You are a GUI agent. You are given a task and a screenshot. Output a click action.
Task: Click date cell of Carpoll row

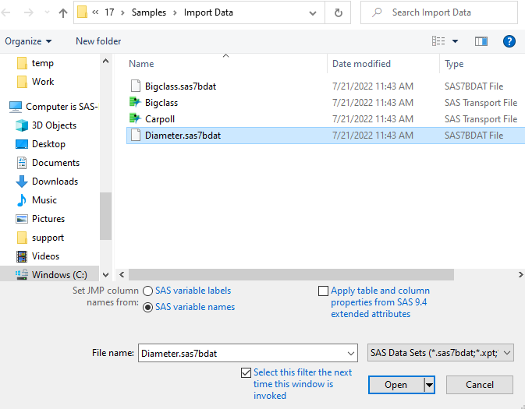373,119
